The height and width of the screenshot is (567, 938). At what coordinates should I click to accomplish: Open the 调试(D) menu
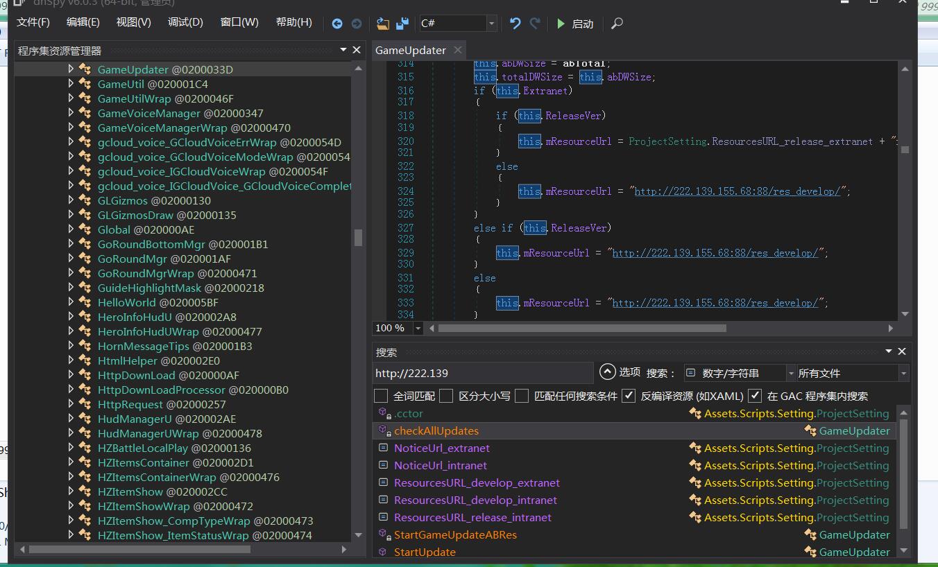tap(185, 22)
